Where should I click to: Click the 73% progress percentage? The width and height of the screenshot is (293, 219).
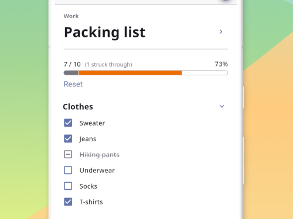tap(221, 64)
